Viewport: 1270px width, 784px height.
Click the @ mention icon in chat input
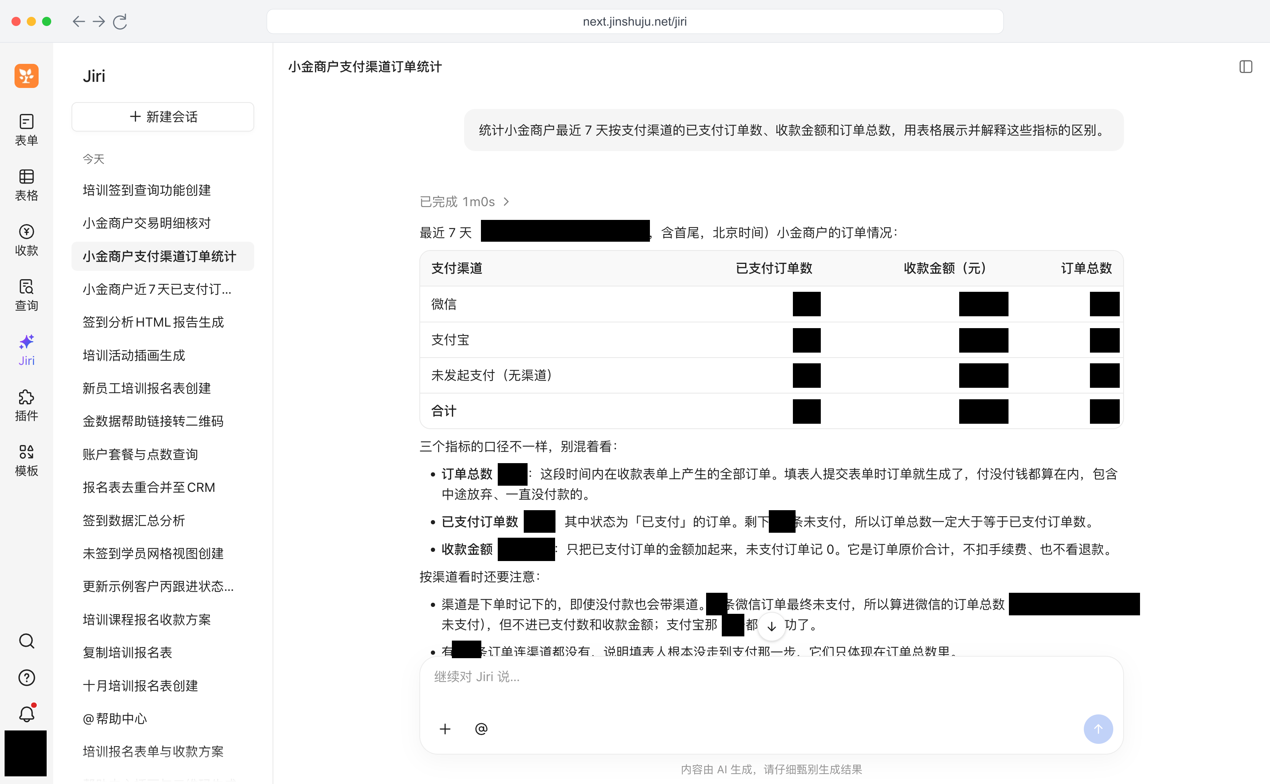[x=481, y=729]
